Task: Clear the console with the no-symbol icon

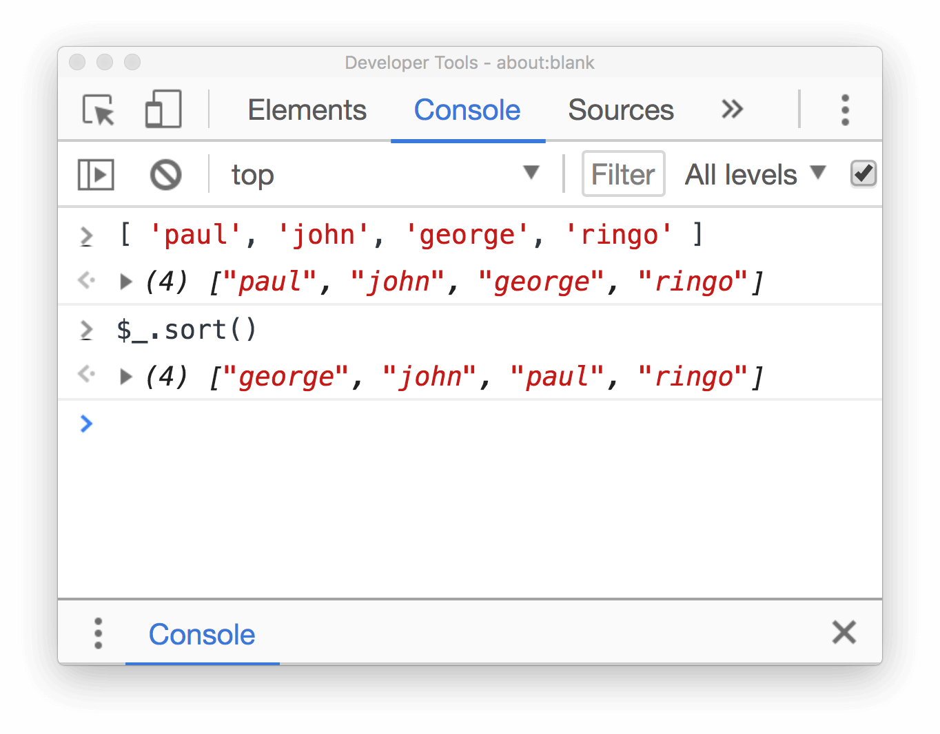Action: 165,174
